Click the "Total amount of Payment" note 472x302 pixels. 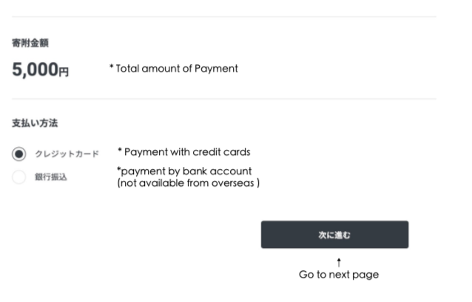click(x=177, y=69)
